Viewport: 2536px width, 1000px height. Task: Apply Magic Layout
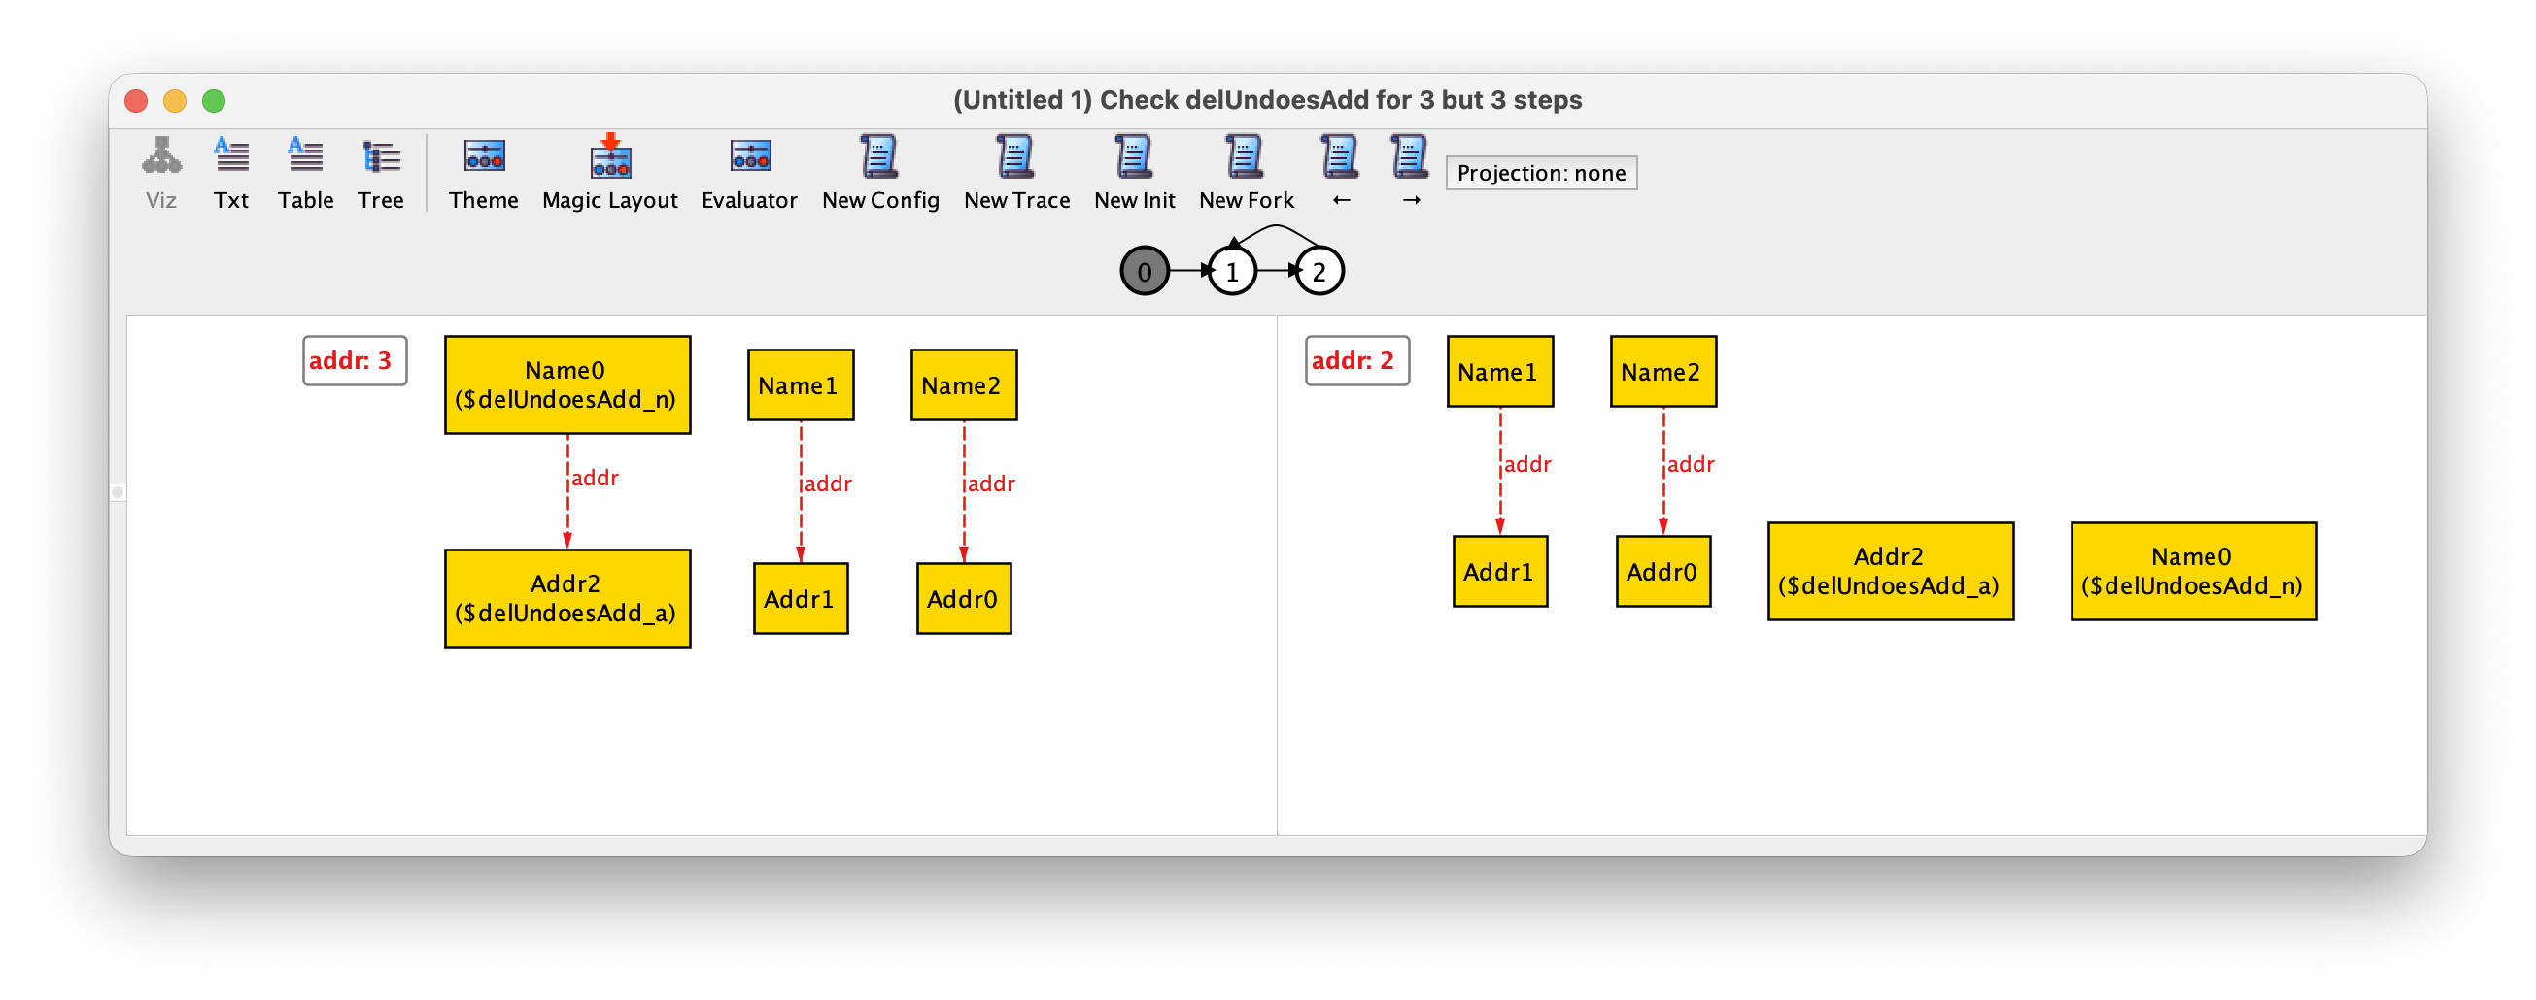coord(610,172)
